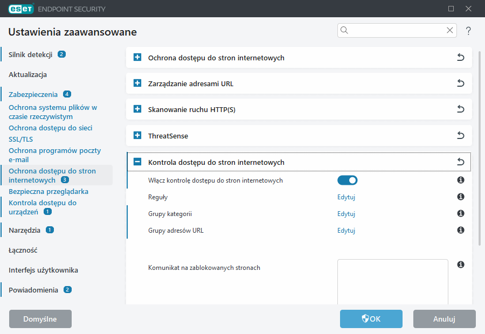
Task: Collapse the "Kontrola dostępu do stron internetowych" section
Action: pyautogui.click(x=136, y=162)
